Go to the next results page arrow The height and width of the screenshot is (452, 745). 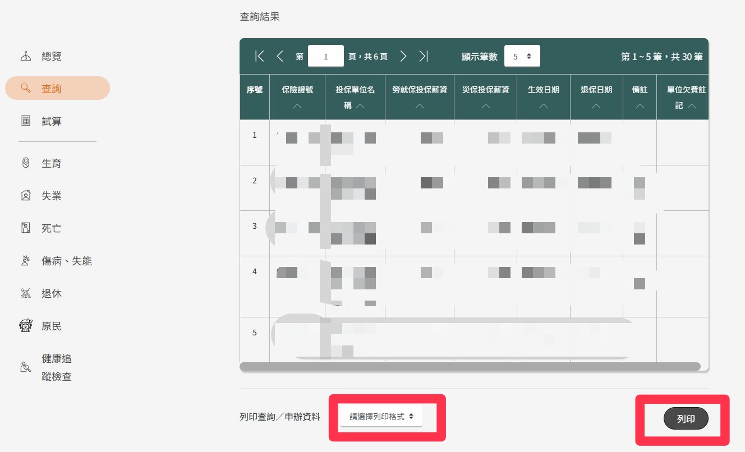[403, 56]
